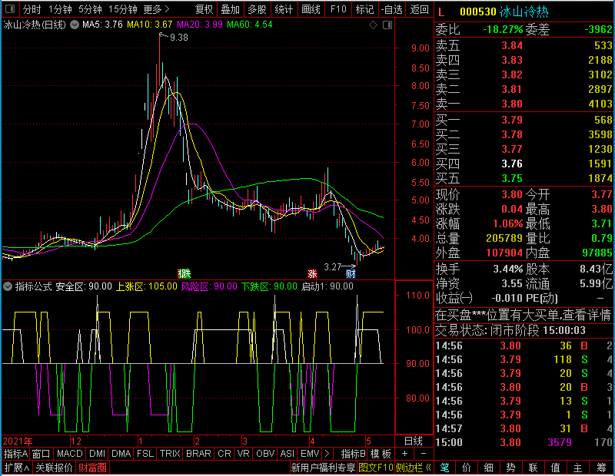Select the 指标B tab
615x476 pixels.
pyautogui.click(x=353, y=454)
